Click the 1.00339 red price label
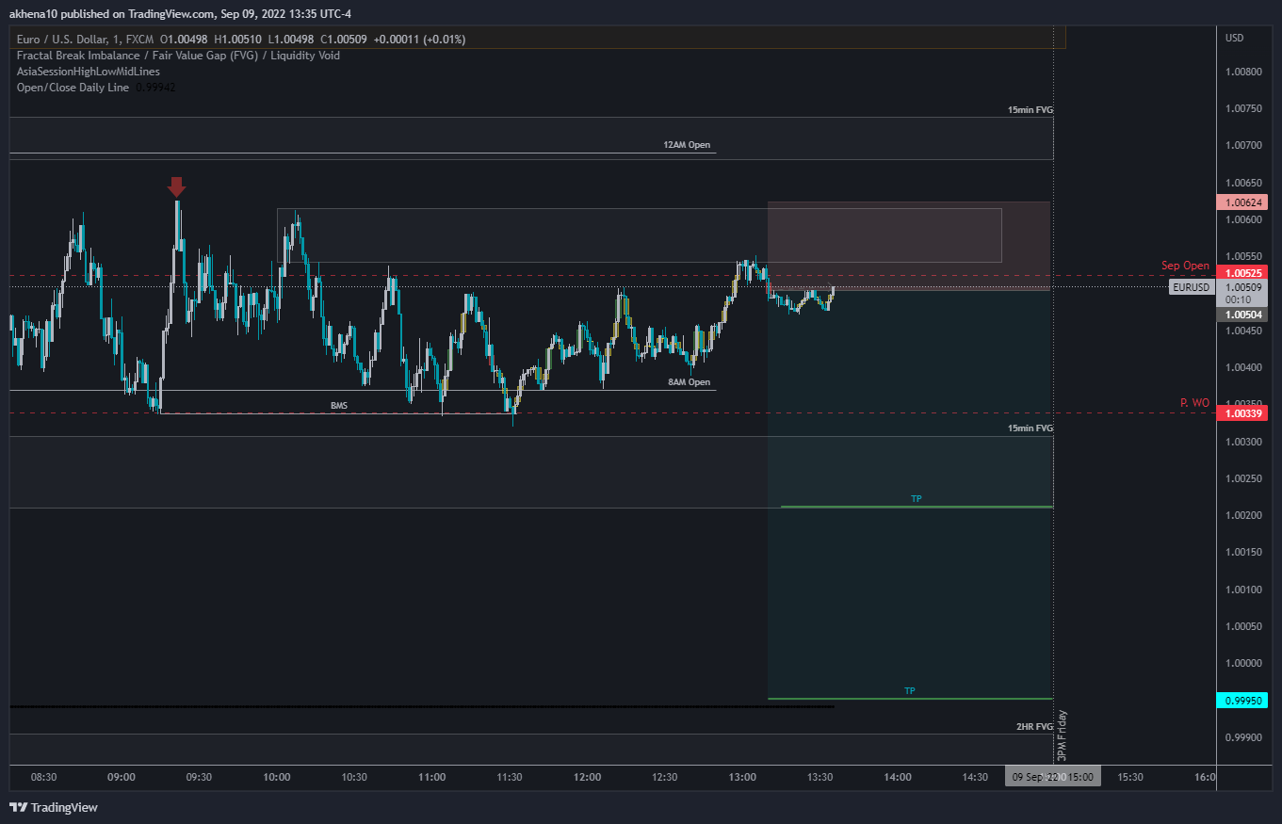The width and height of the screenshot is (1282, 824). [x=1241, y=413]
